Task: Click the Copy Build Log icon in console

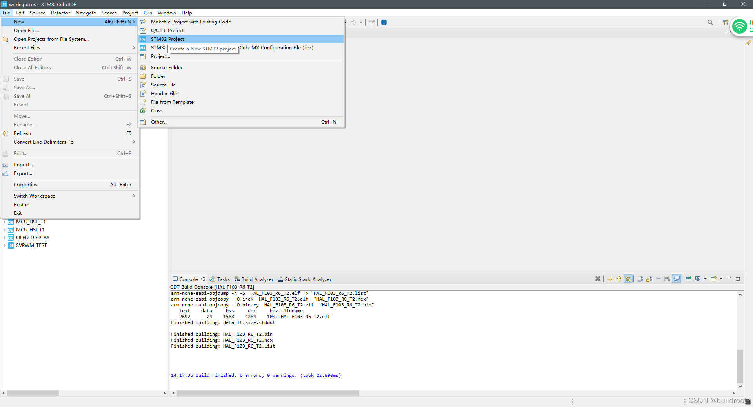Action: point(640,279)
